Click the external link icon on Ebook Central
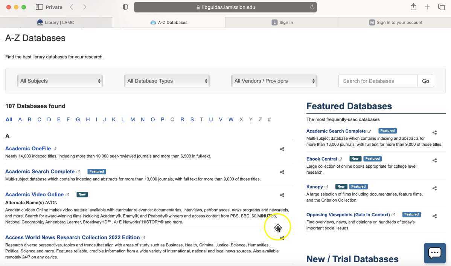 click(x=341, y=159)
